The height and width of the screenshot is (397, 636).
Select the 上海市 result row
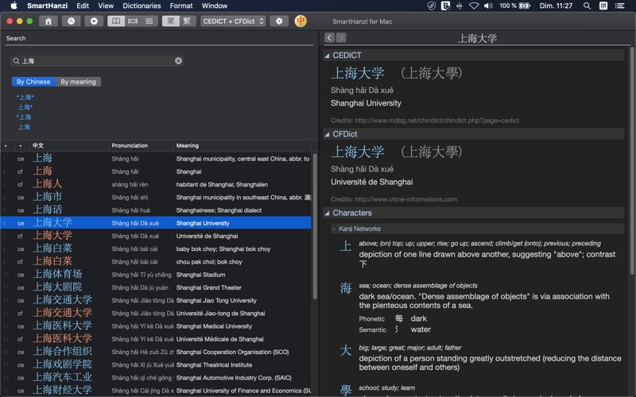156,197
